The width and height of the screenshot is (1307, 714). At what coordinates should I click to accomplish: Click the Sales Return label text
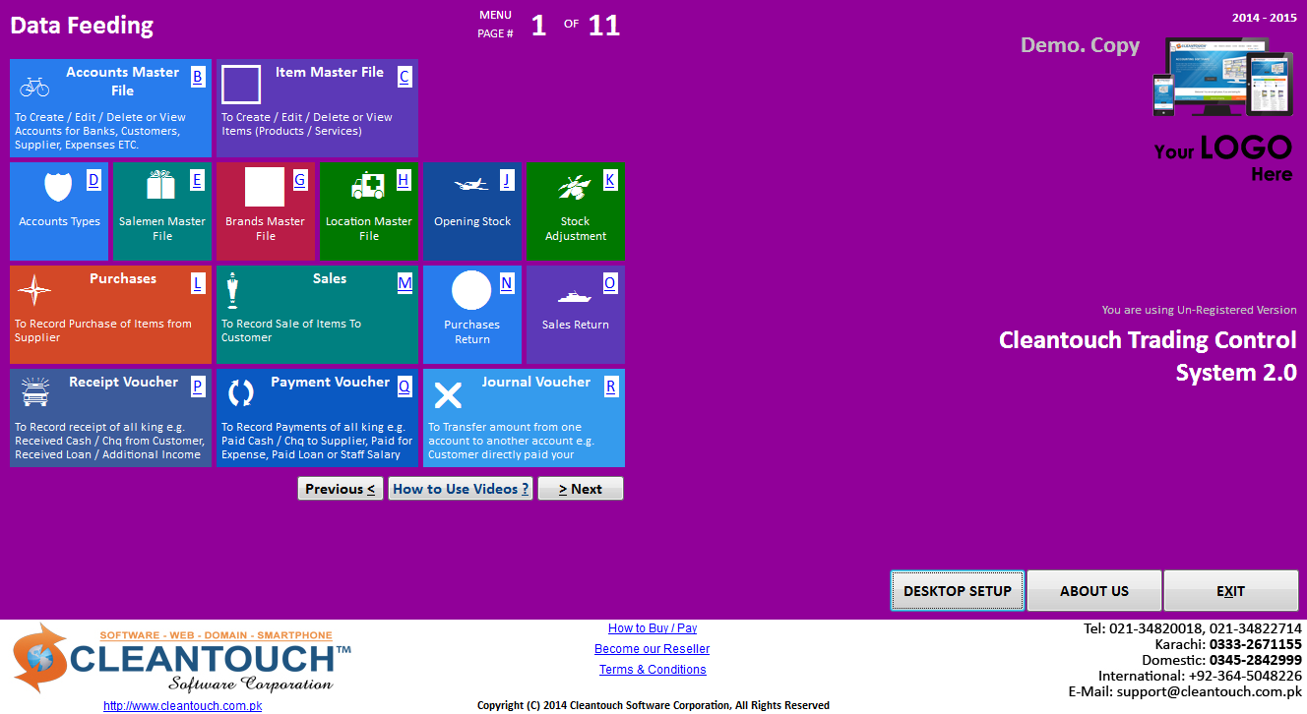(x=576, y=325)
